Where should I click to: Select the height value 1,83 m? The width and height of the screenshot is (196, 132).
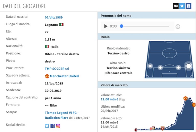pos(50,39)
